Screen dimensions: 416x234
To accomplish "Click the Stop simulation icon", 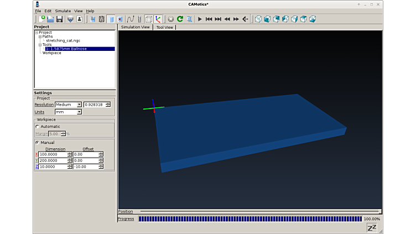I will pyautogui.click(x=170, y=19).
